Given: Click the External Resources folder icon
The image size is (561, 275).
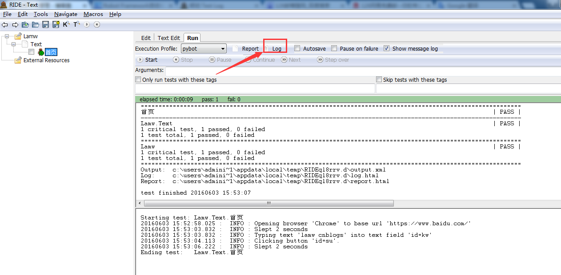Looking at the screenshot, I should point(18,60).
